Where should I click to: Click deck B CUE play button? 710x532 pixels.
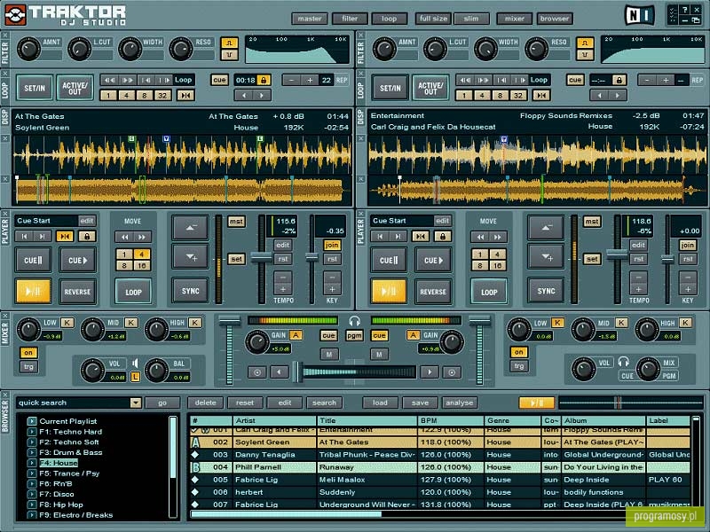click(433, 260)
